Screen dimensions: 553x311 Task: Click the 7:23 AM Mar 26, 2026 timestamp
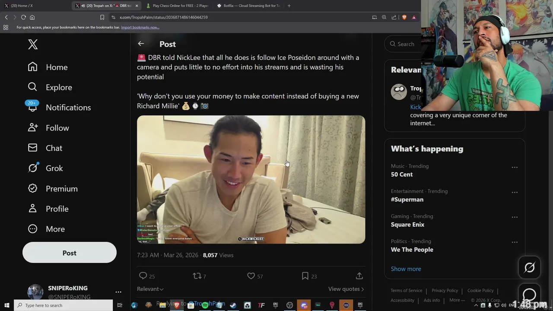(168, 255)
